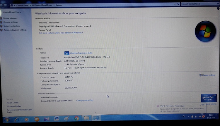
Task: Click the Product ID number text
Action: pos(62,101)
